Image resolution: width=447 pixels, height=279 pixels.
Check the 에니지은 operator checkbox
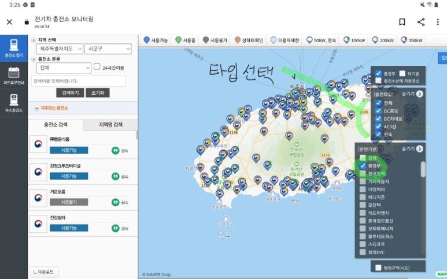click(363, 197)
